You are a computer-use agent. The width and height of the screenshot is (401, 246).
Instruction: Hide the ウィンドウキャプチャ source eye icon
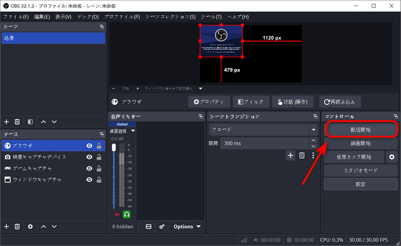click(89, 180)
